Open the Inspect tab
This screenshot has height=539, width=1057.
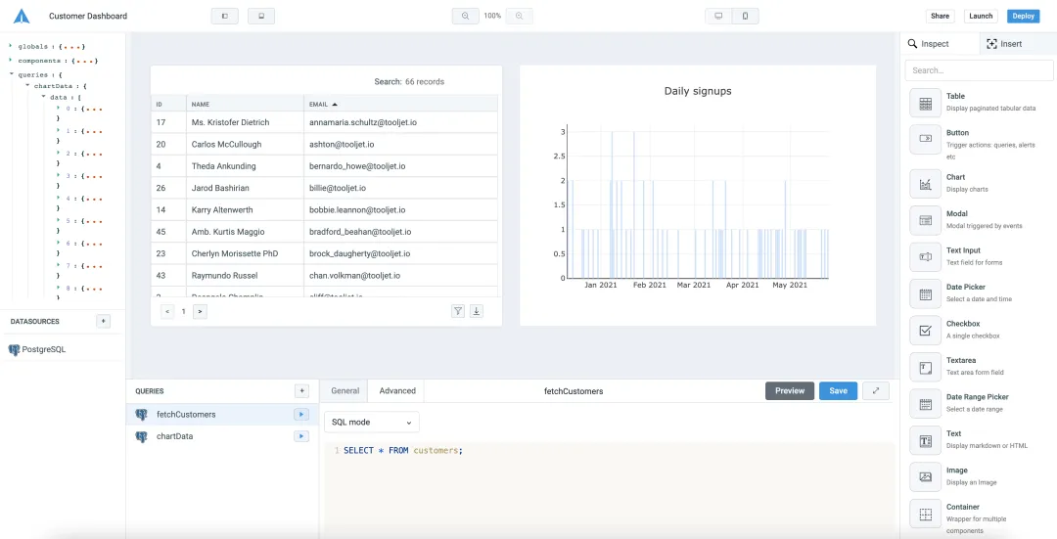[x=940, y=44]
